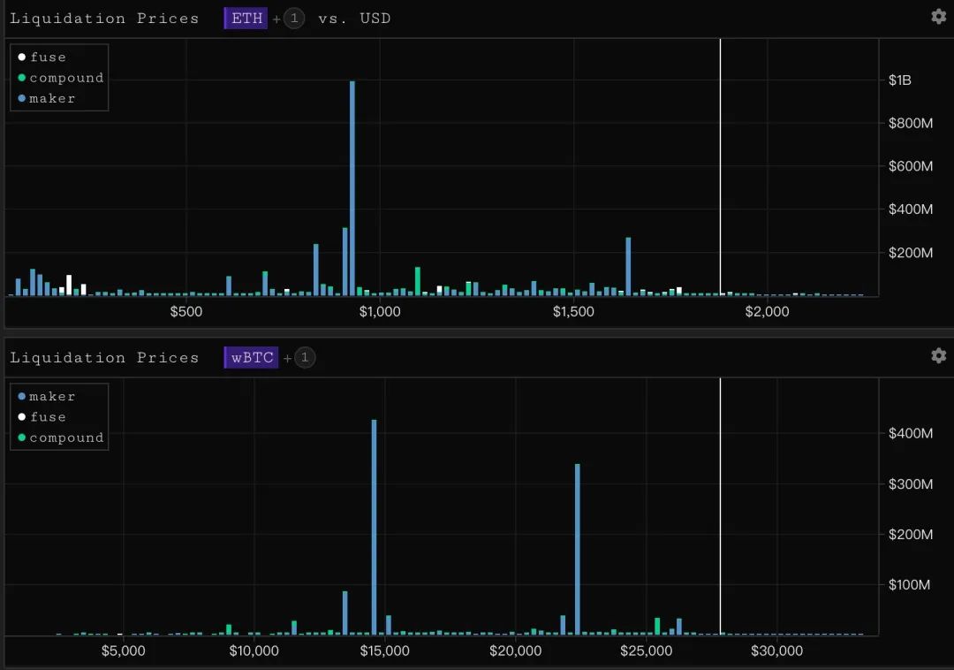This screenshot has height=670, width=954.
Task: Click the $15,000 x-axis label
Action: click(384, 651)
